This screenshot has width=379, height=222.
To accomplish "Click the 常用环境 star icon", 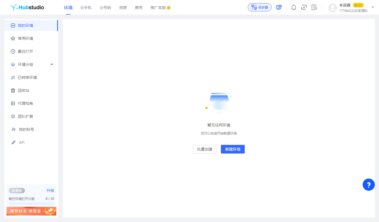I will point(13,38).
